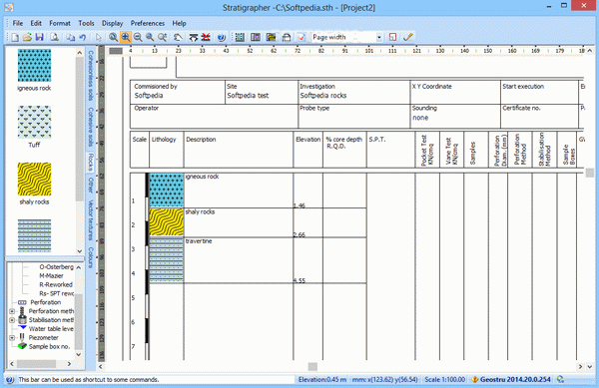Click the red square page icon
This screenshot has width=599, height=388.
click(392, 37)
